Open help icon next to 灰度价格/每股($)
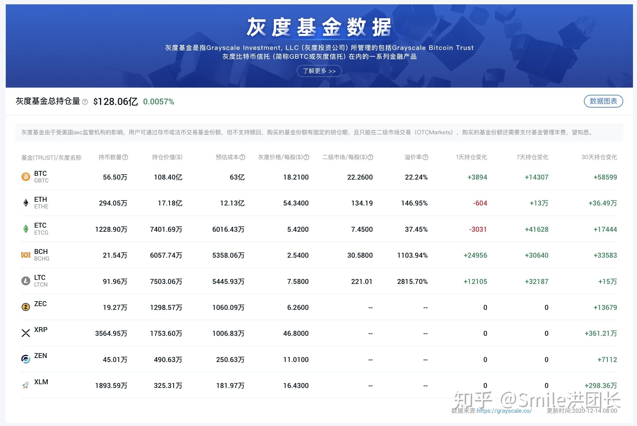 point(306,157)
